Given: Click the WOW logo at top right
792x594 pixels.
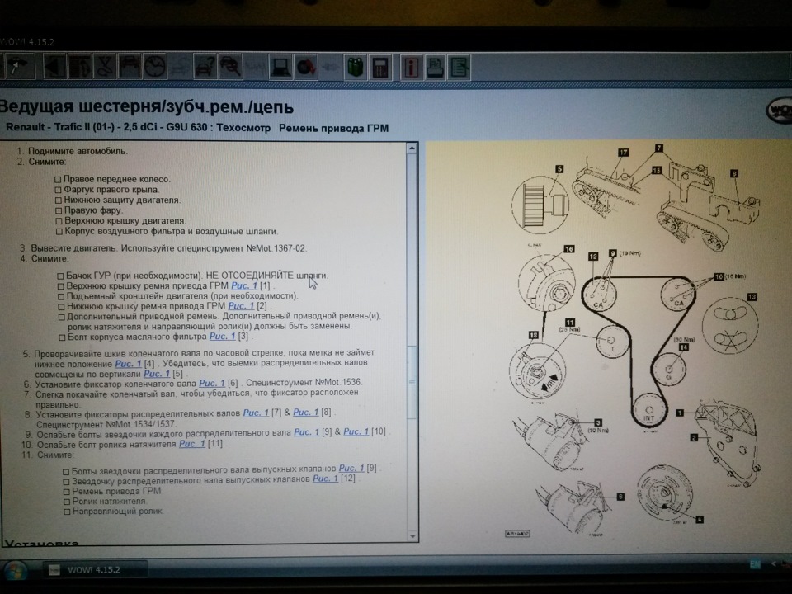Looking at the screenshot, I should [780, 109].
